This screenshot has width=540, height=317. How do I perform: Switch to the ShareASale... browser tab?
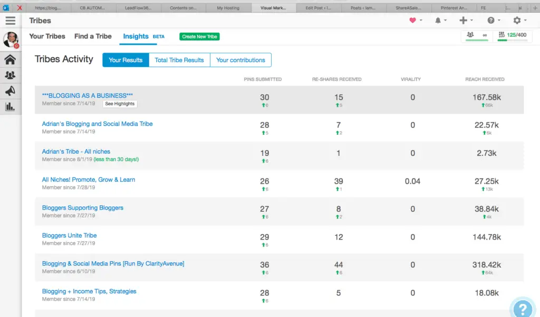408,8
